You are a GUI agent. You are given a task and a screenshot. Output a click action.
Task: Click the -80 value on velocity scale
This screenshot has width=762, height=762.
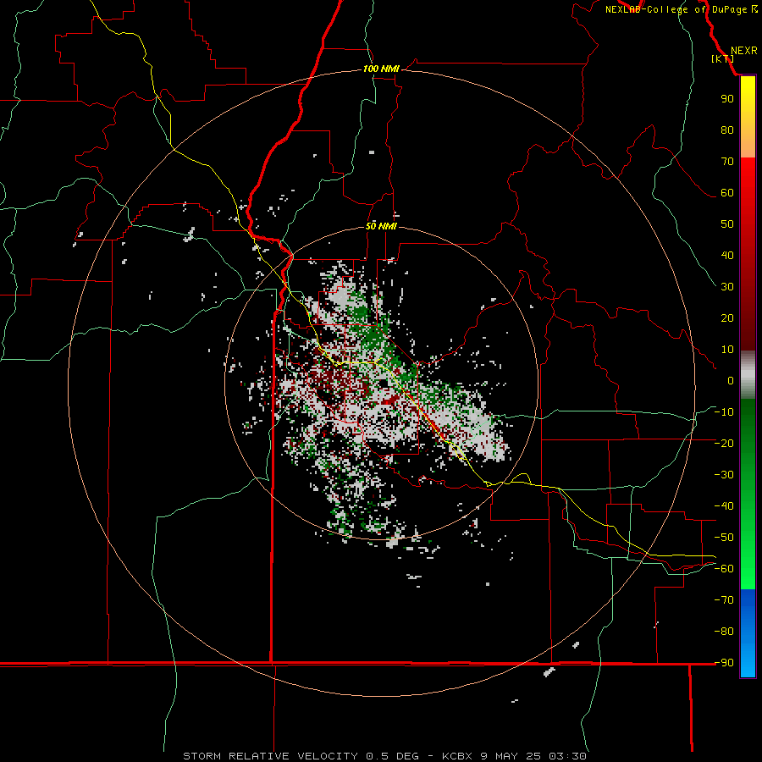(724, 632)
